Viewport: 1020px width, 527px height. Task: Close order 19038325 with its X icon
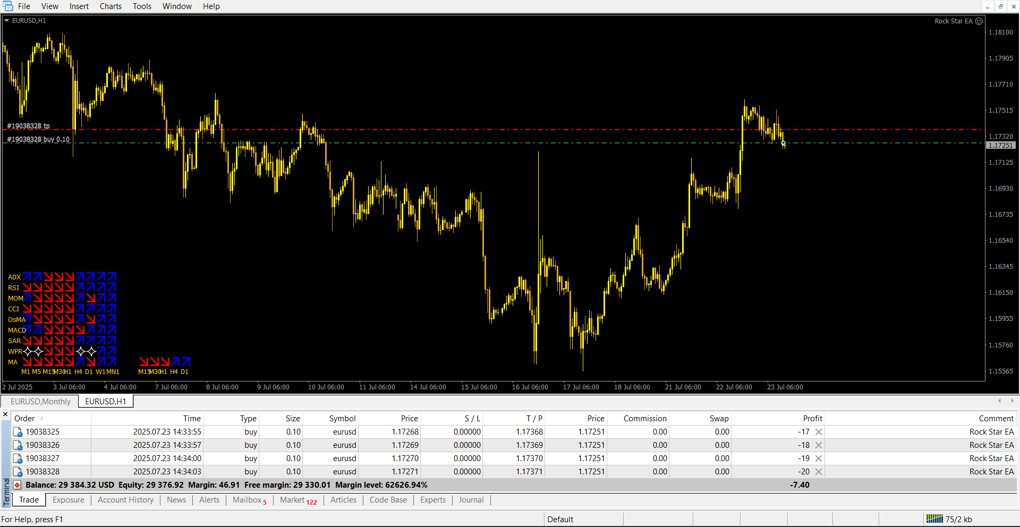coord(819,432)
